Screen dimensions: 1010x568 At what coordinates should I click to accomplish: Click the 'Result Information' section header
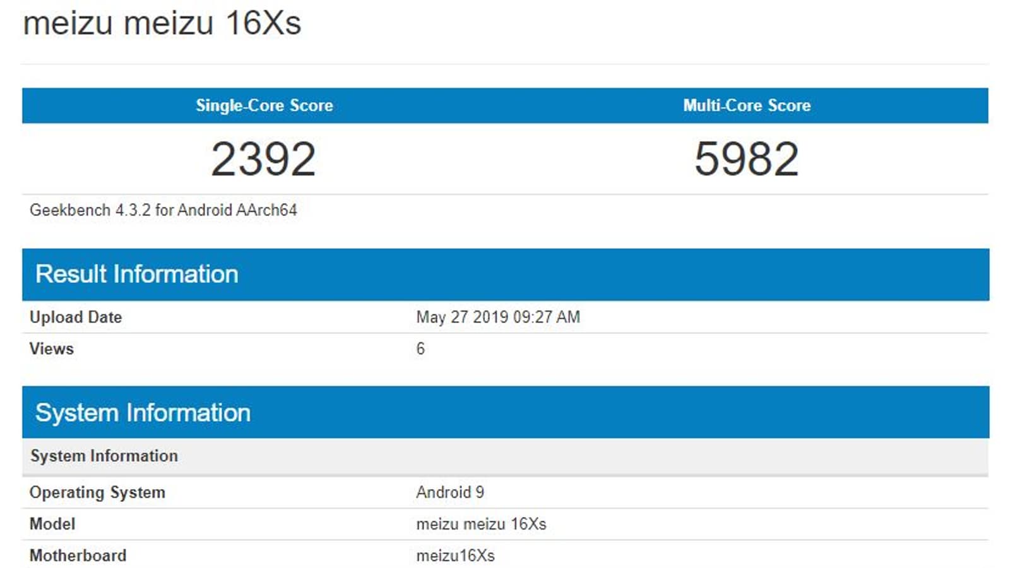tap(506, 275)
